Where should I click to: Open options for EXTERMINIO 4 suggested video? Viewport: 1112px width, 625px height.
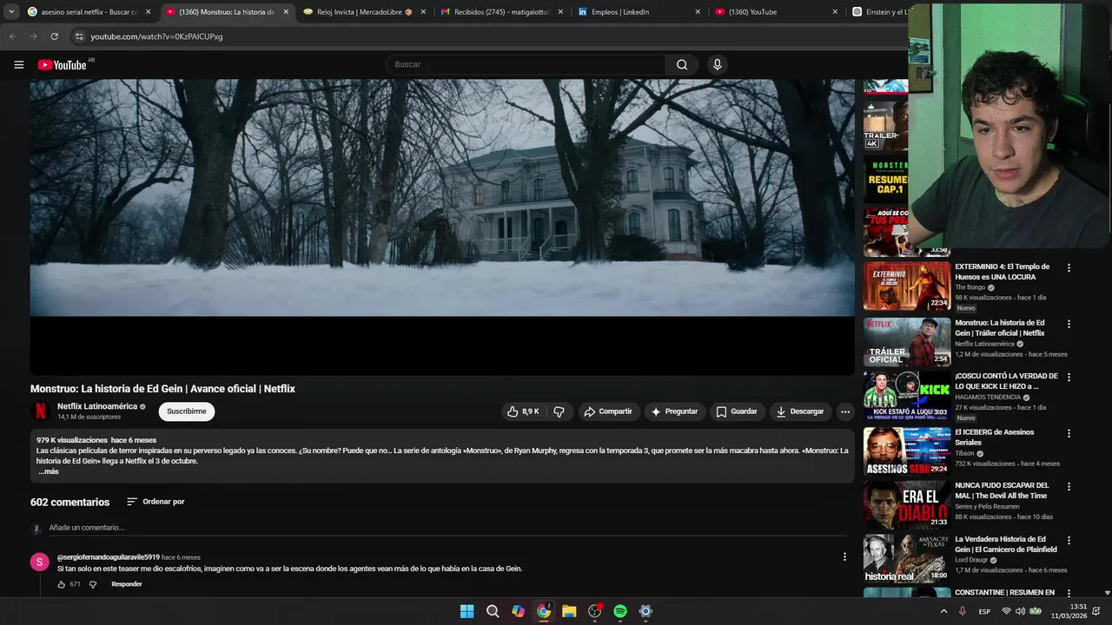[x=1069, y=268]
